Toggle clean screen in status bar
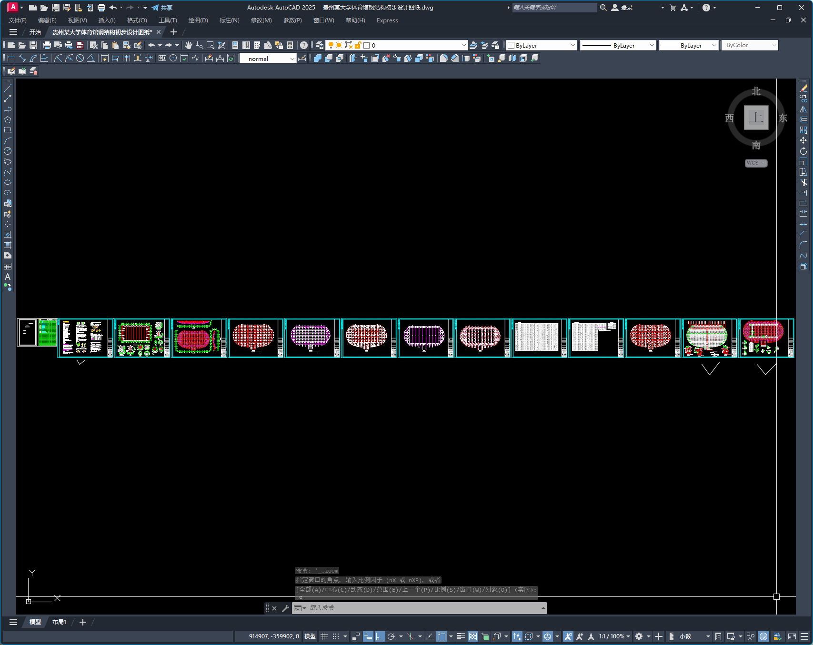Image resolution: width=813 pixels, height=645 pixels. [x=792, y=636]
